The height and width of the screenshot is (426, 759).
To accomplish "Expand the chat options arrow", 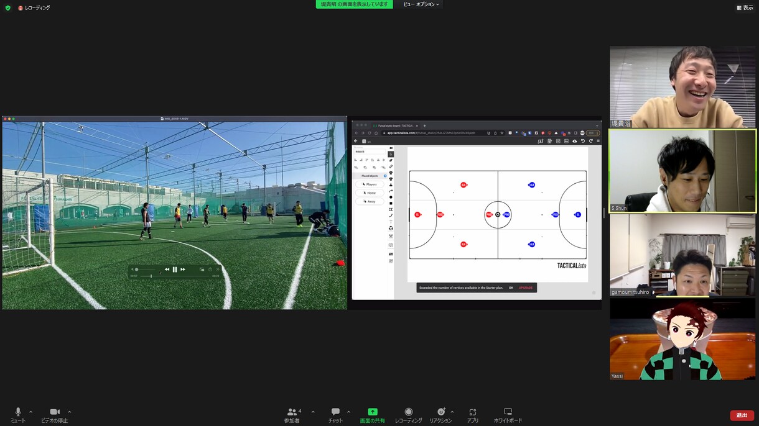I will tap(348, 412).
